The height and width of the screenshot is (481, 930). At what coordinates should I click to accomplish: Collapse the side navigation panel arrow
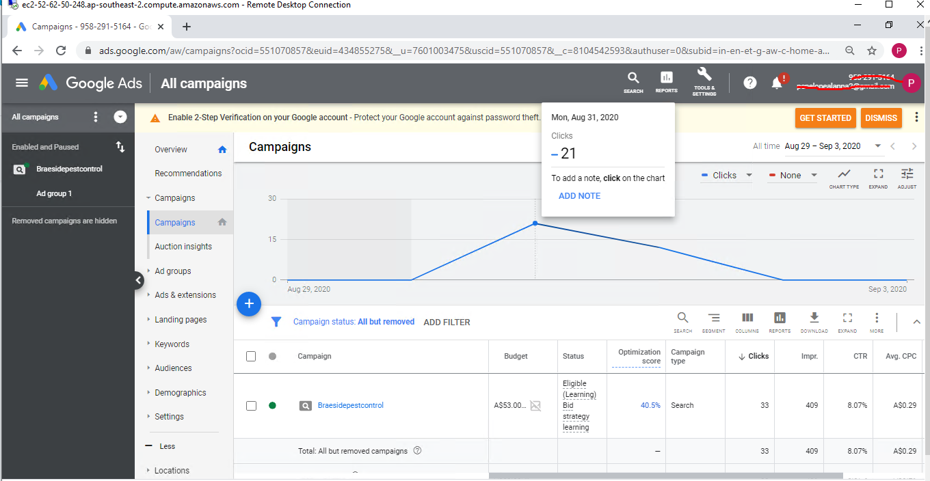(139, 279)
